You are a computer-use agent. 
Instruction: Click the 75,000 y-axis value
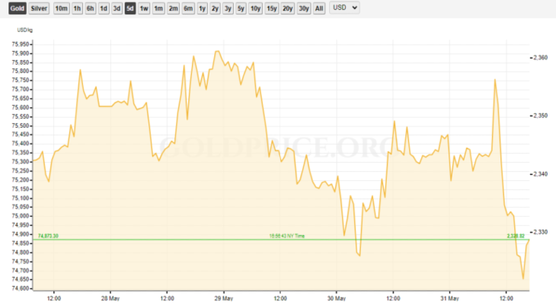[21, 216]
